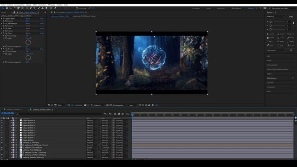Click the channel display icon beside snapshot
This screenshot has height=167, width=297.
tap(92, 105)
